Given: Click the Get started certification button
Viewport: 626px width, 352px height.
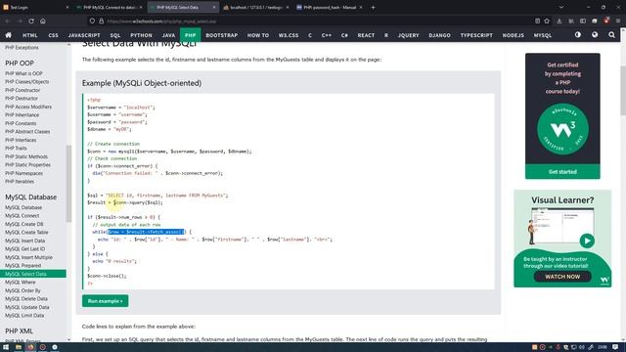Looking at the screenshot, I should [562, 172].
